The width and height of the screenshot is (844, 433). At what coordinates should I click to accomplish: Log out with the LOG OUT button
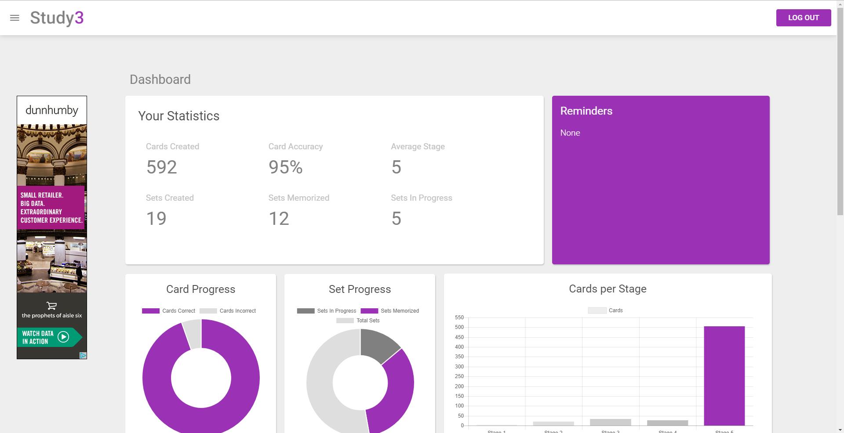pos(803,18)
